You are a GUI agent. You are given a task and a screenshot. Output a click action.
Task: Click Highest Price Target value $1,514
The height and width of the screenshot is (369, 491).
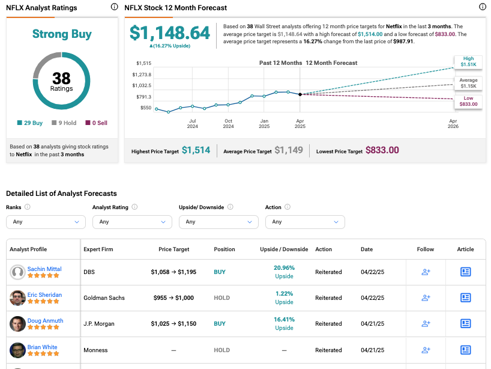point(196,150)
